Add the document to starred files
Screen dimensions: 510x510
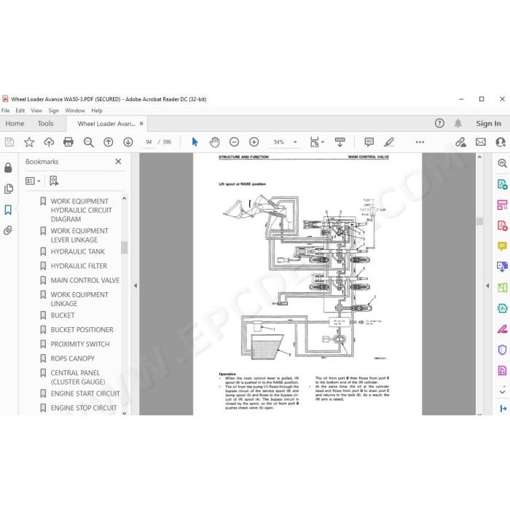tap(29, 142)
